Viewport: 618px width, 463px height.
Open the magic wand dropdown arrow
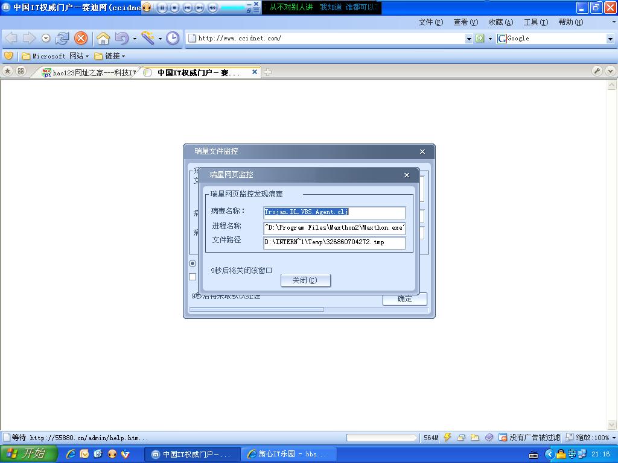pyautogui.click(x=160, y=39)
